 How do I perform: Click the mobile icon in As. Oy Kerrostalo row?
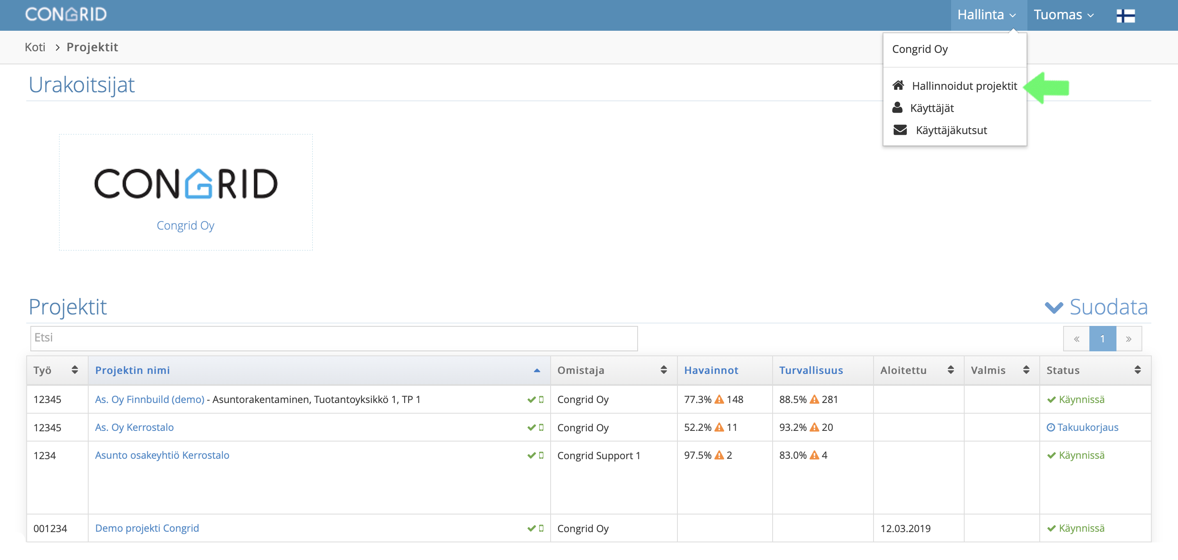click(541, 427)
